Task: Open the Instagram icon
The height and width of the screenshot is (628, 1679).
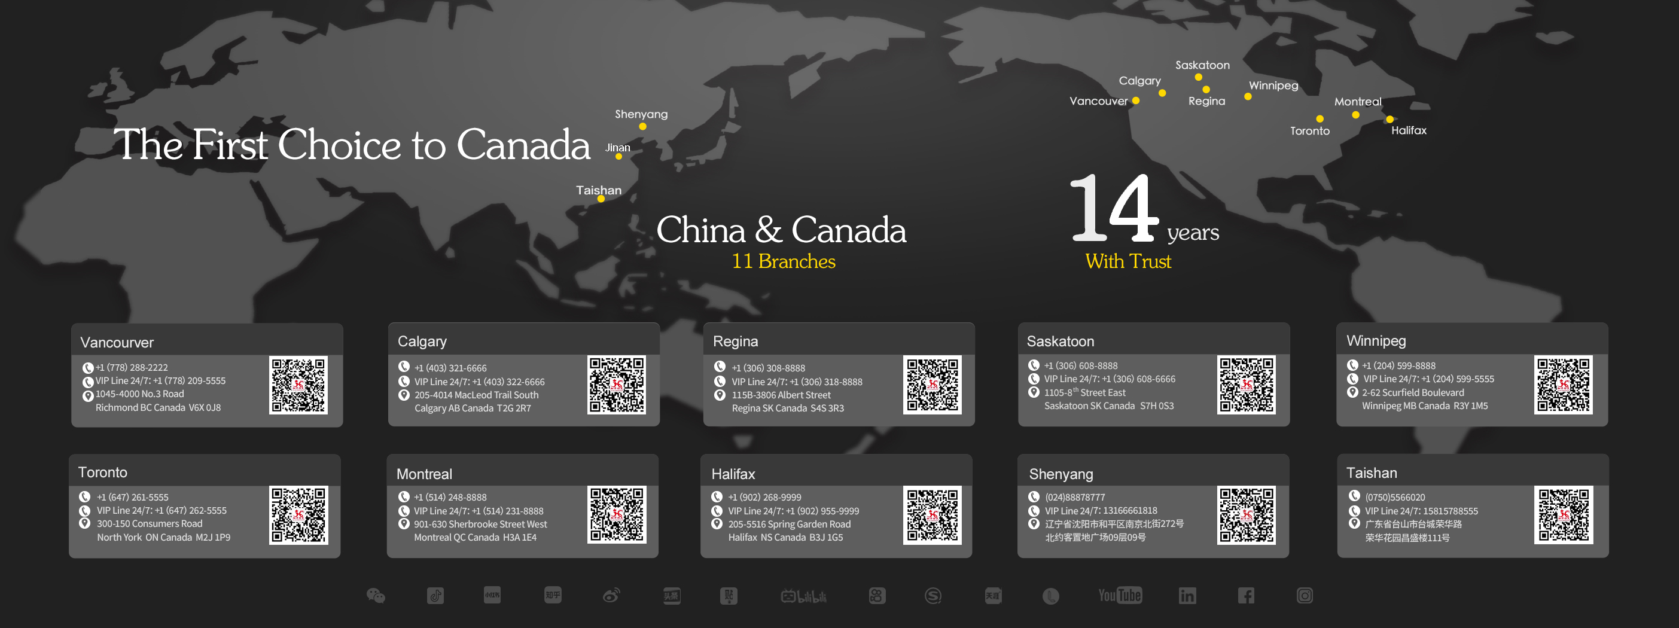Action: point(1304,596)
